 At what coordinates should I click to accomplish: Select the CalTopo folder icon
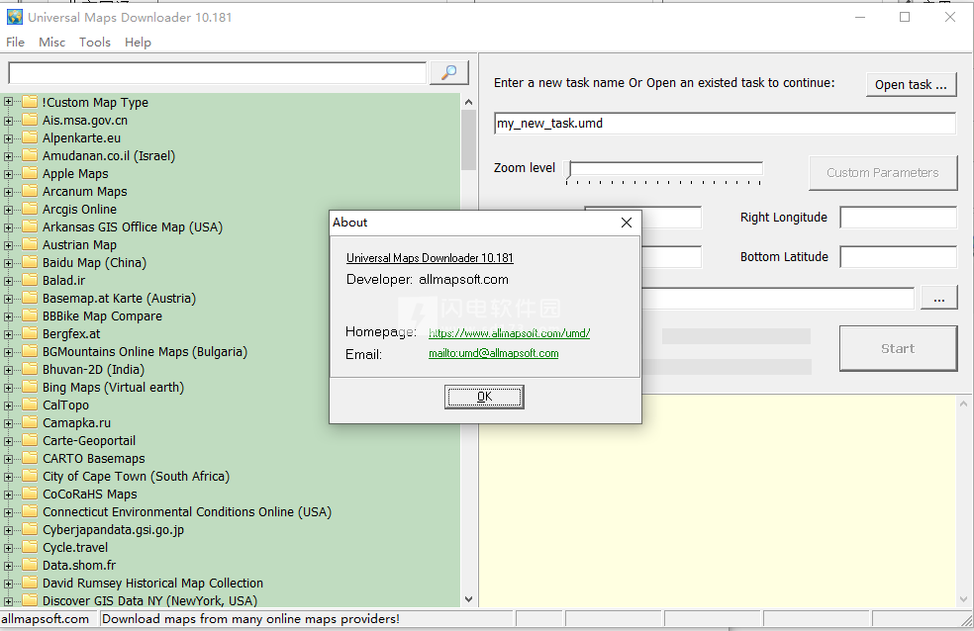click(x=30, y=405)
